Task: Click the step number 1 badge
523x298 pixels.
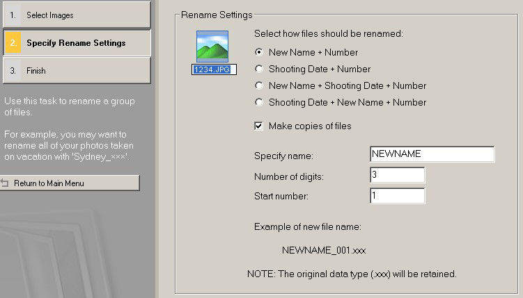Action: pyautogui.click(x=12, y=15)
